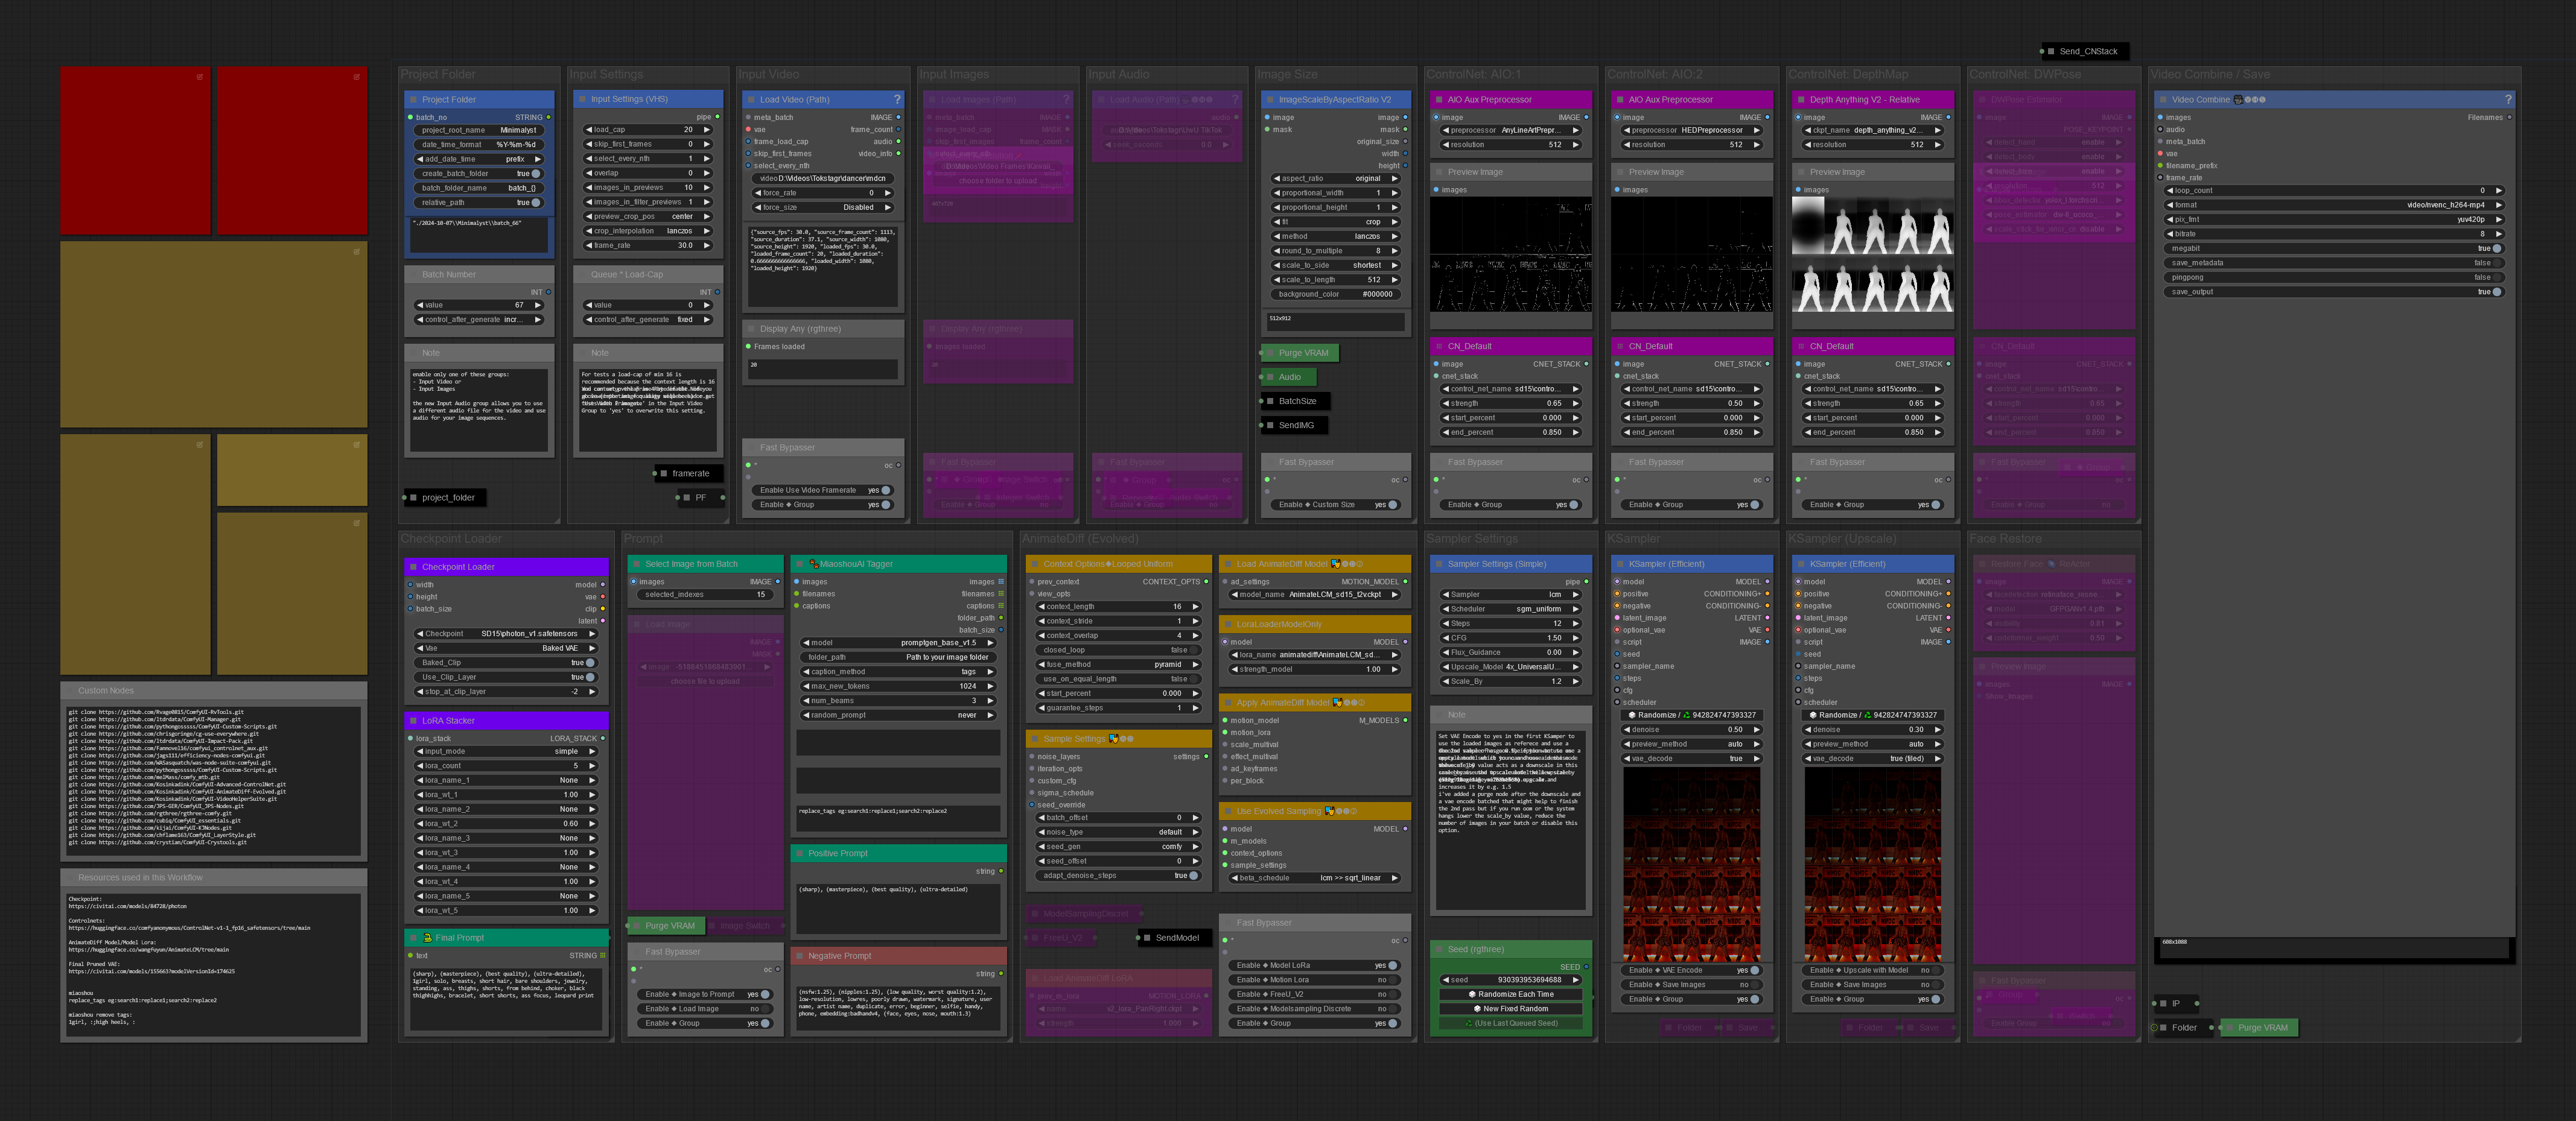Collapse the Input Settings (VHS) node dot
This screenshot has height=1121, width=2576.
[582, 99]
